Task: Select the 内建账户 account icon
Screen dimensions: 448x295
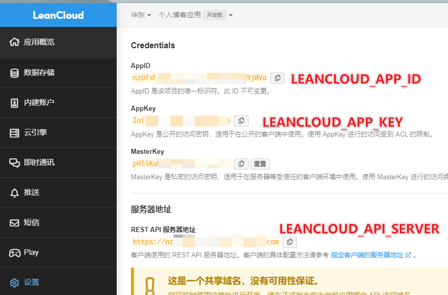Action: pos(14,103)
